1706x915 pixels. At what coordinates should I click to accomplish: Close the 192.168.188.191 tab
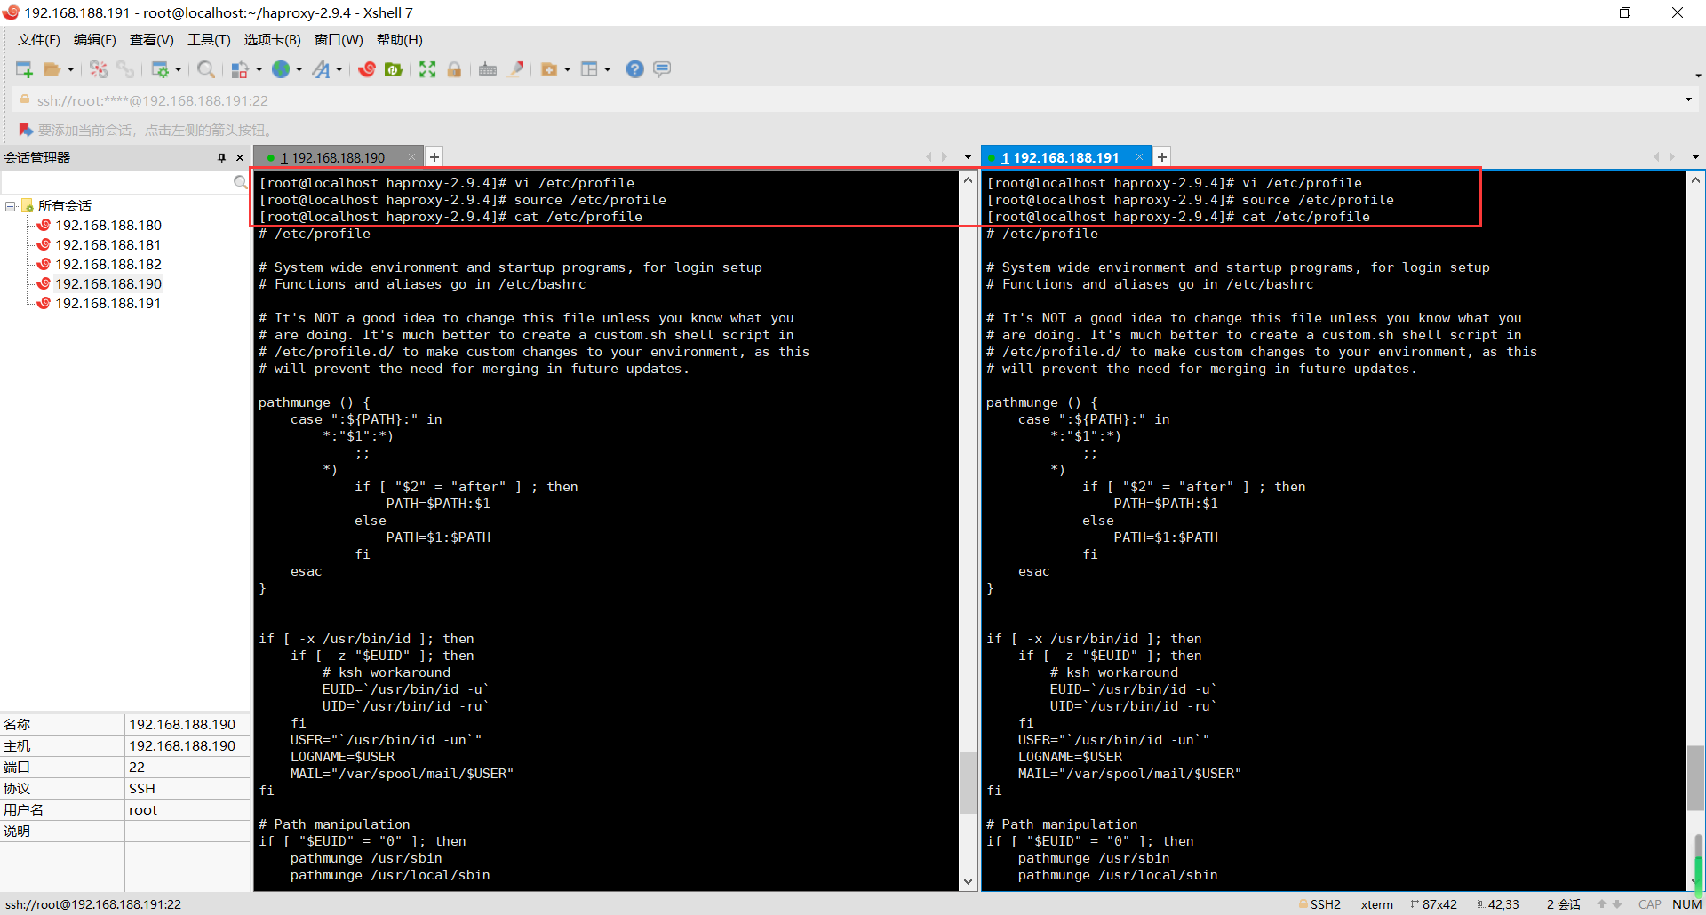[x=1139, y=157]
